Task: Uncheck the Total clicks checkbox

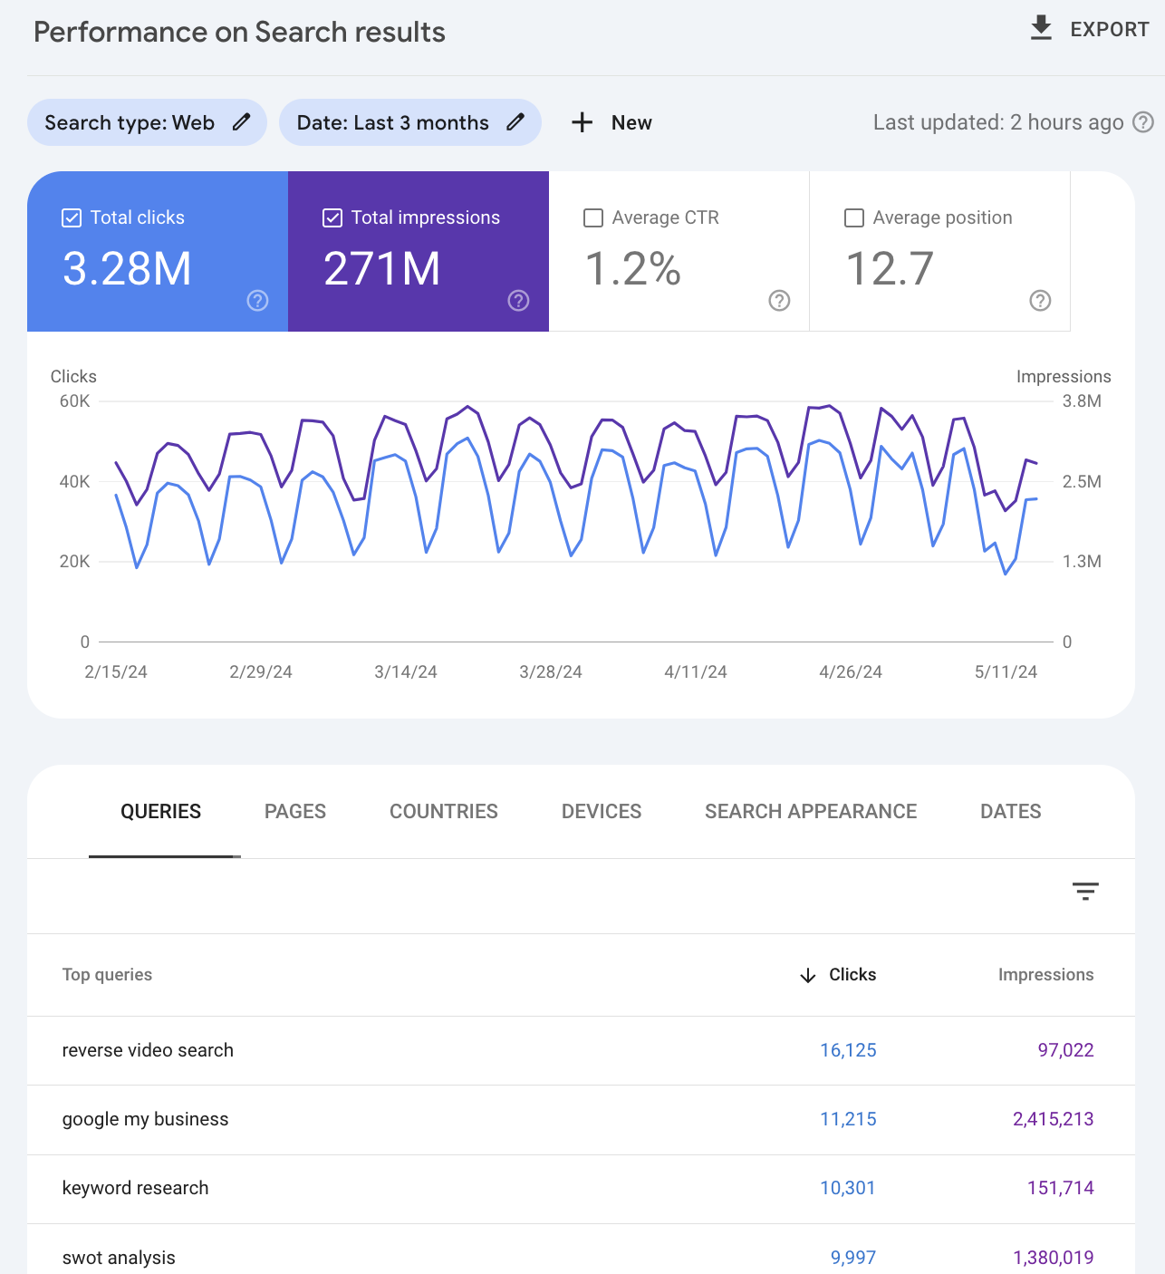Action: (72, 217)
